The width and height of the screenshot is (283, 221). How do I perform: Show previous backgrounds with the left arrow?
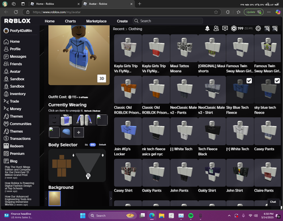coord(46,198)
